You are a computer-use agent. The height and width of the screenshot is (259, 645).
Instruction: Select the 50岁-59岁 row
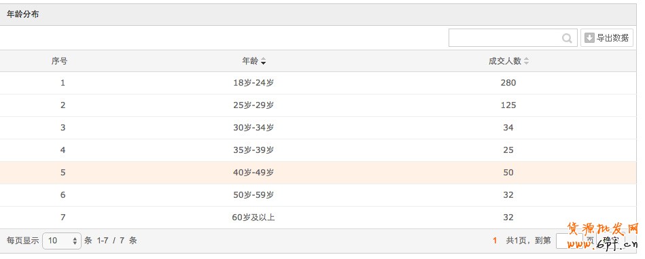point(318,195)
